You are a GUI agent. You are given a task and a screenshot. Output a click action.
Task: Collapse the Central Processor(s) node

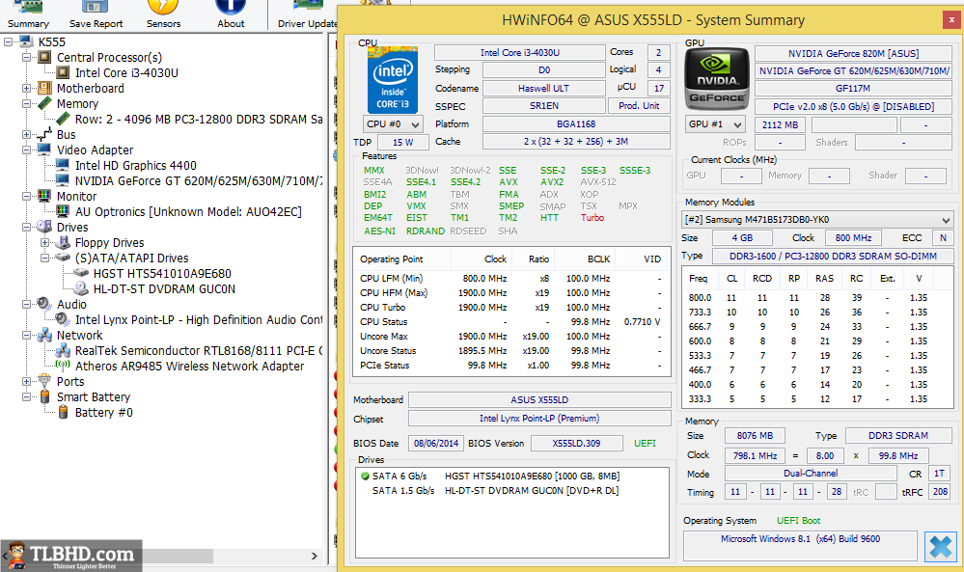26,57
